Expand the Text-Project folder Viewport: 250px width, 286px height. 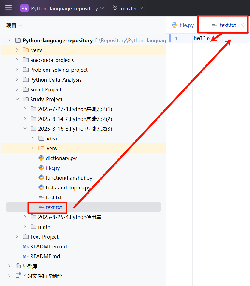pyautogui.click(x=17, y=237)
